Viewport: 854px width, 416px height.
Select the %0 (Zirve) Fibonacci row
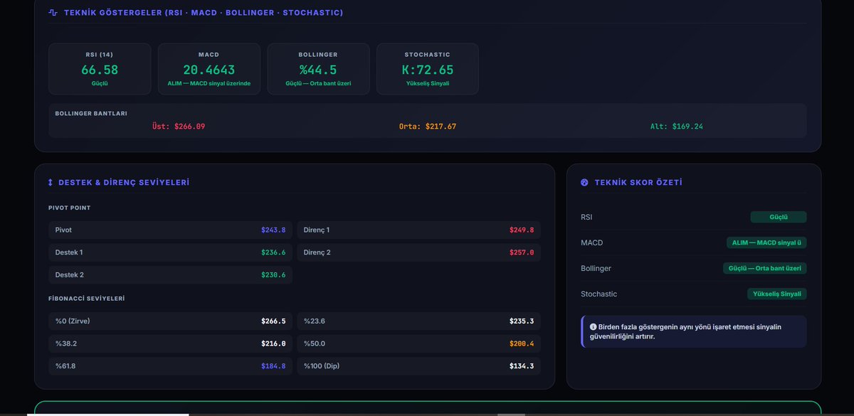click(x=170, y=321)
